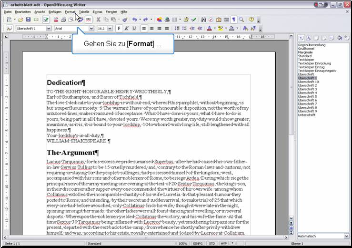This screenshot has width=352, height=248.
Task: Click the Format Paintbrush icon
Action: (124, 20)
